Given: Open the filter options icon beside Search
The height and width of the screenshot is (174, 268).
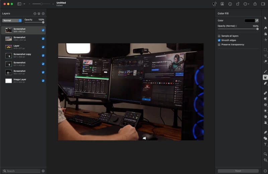Looking at the screenshot, I should point(43,171).
